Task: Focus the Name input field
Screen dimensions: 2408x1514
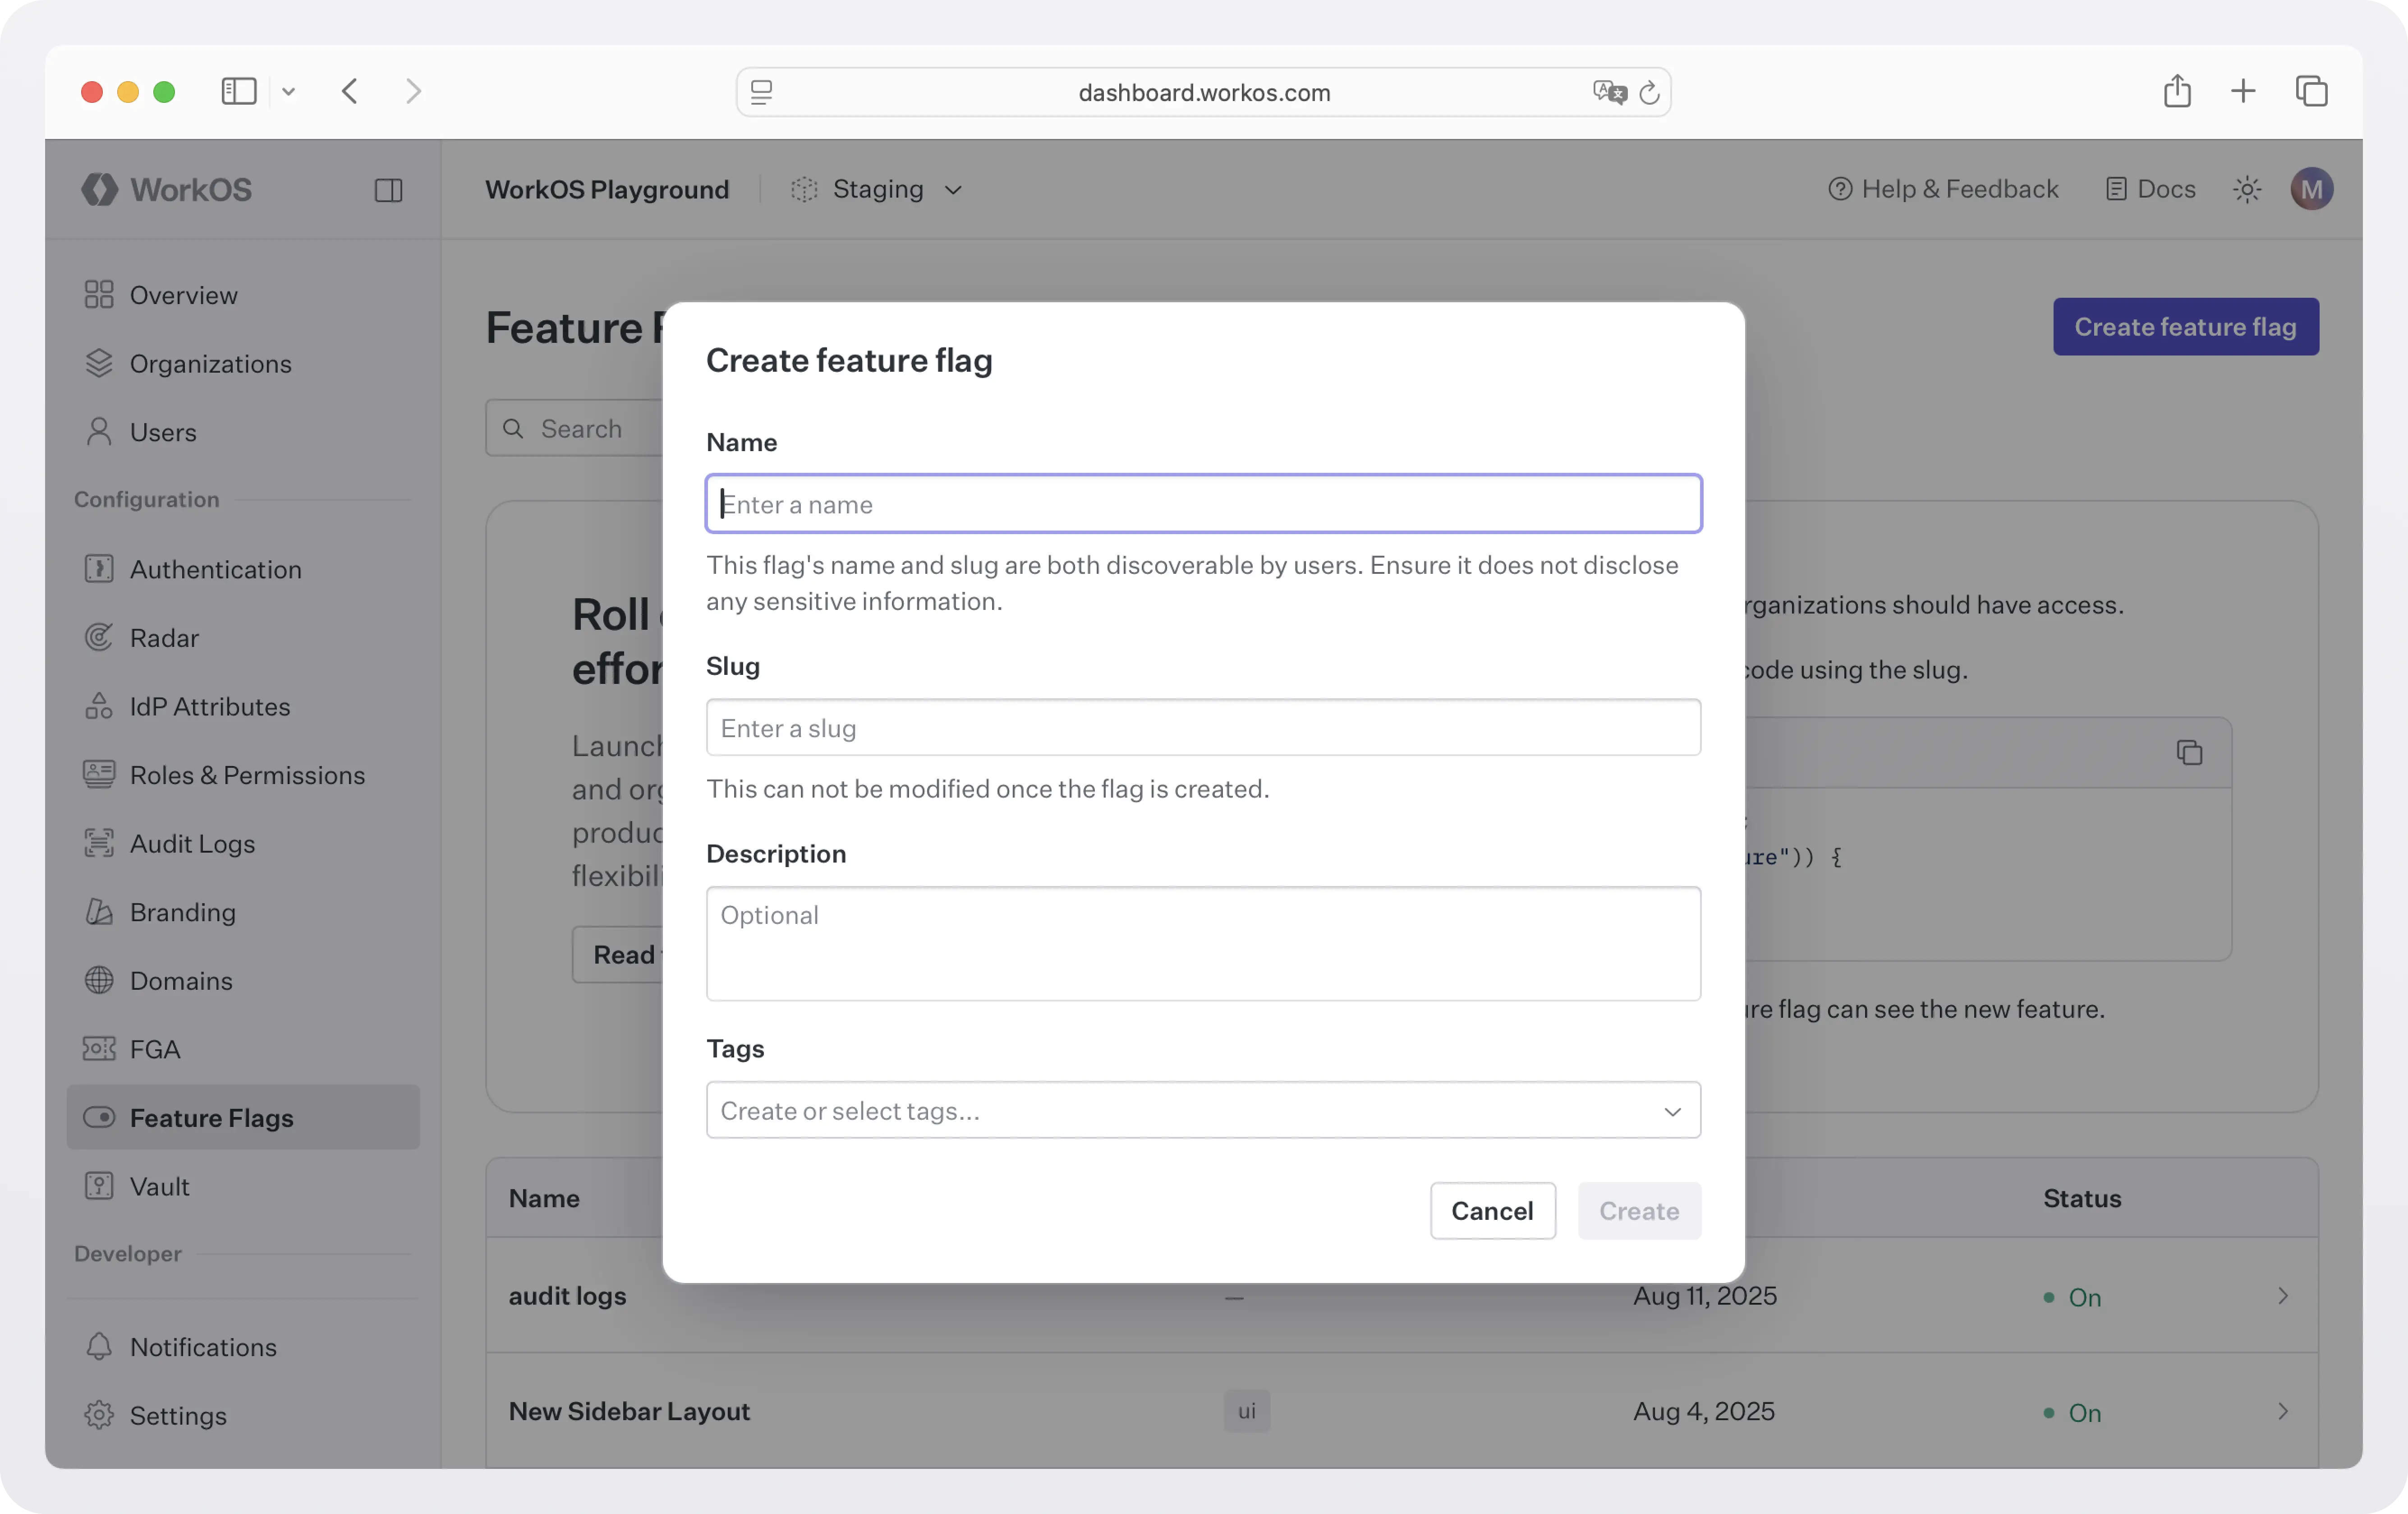Action: tap(1203, 503)
